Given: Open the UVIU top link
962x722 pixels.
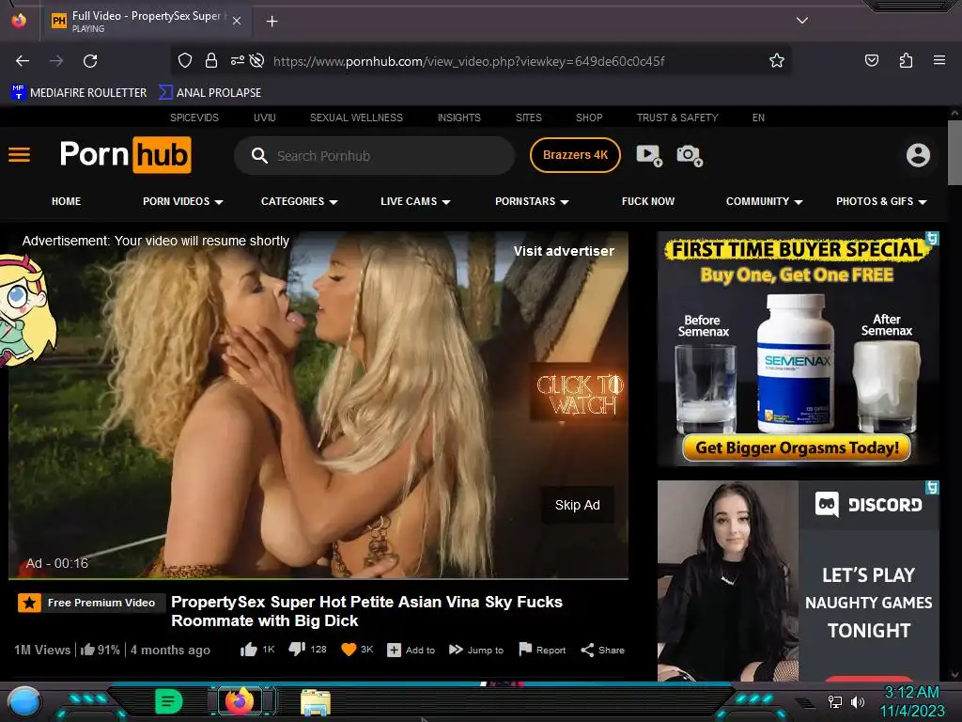Looking at the screenshot, I should [x=264, y=118].
